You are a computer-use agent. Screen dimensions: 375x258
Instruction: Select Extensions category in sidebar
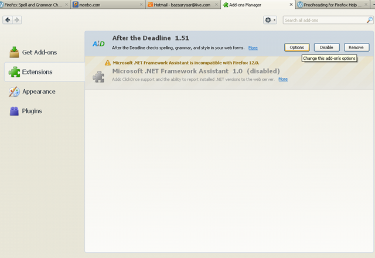point(45,72)
